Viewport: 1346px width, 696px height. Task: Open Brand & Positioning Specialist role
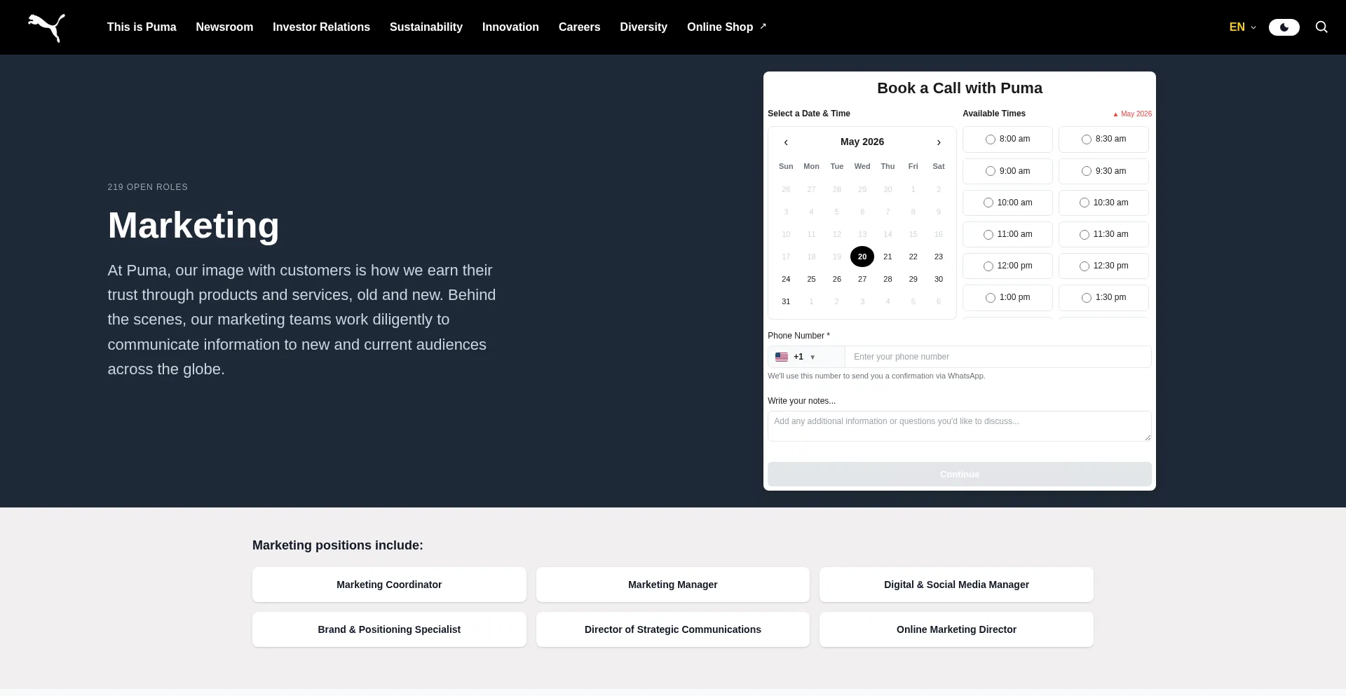(x=389, y=629)
